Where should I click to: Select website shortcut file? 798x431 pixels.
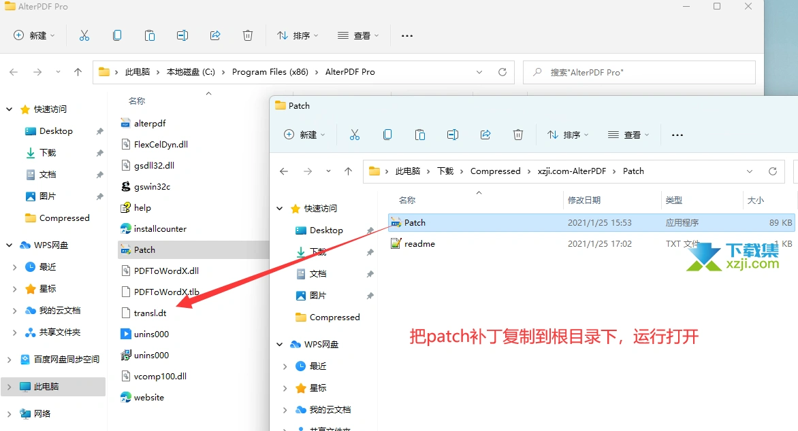142,398
